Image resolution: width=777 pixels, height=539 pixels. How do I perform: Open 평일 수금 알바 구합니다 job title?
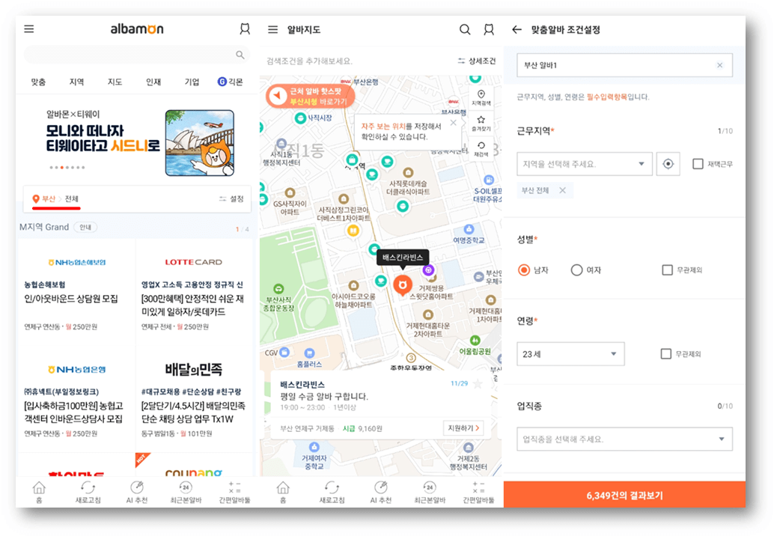point(324,396)
